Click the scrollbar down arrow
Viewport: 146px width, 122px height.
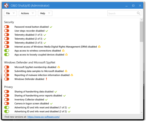point(141,112)
